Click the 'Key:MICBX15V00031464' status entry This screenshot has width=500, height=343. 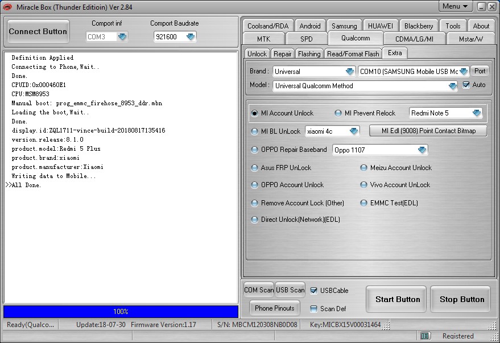pyautogui.click(x=345, y=324)
